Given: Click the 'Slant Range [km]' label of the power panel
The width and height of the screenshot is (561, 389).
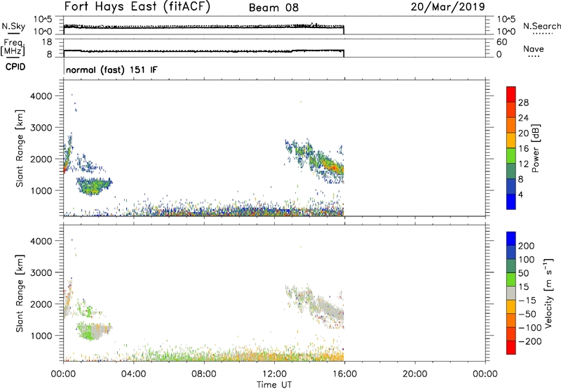Looking at the screenshot, I should [20, 148].
